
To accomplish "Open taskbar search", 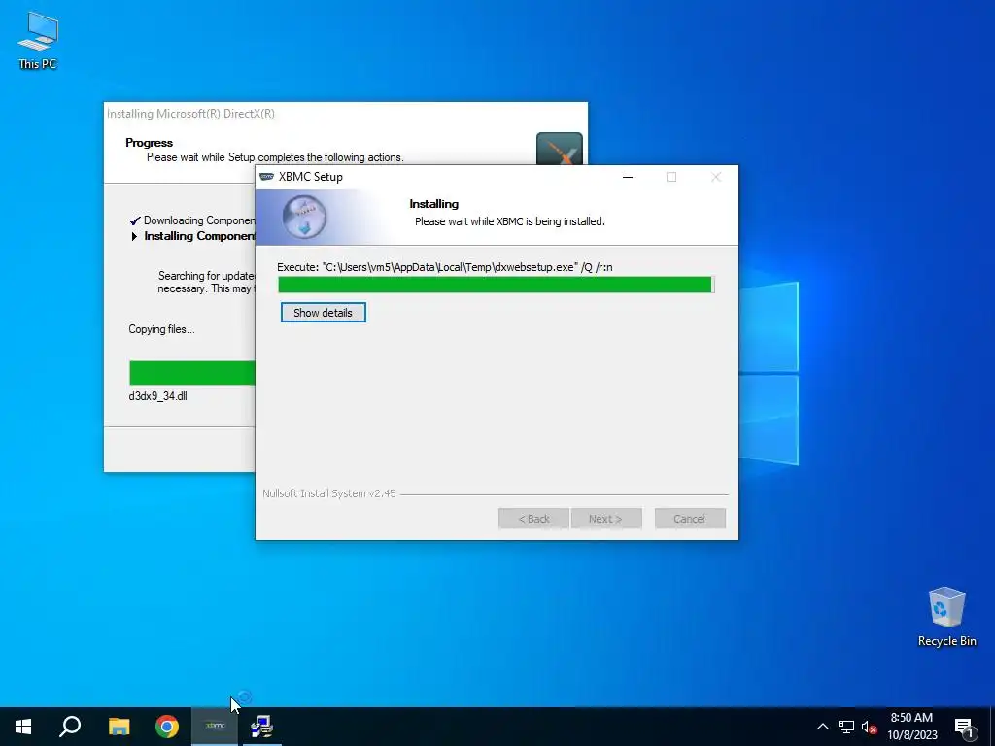I will (x=70, y=727).
